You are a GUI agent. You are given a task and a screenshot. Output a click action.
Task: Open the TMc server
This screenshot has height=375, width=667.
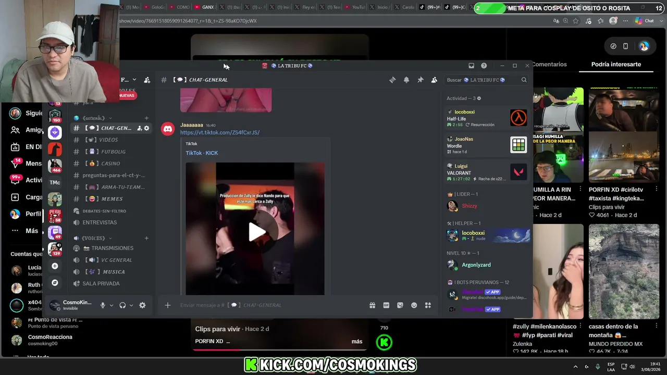click(55, 182)
